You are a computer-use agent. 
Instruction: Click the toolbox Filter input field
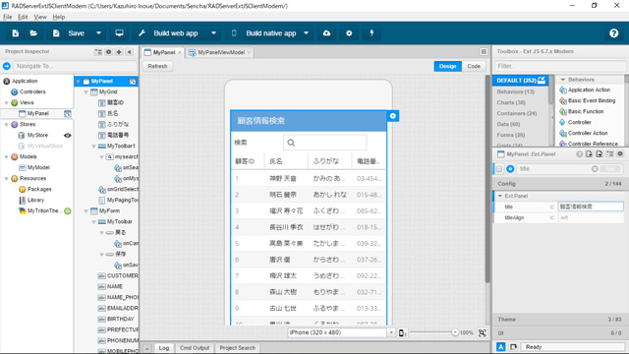560,66
